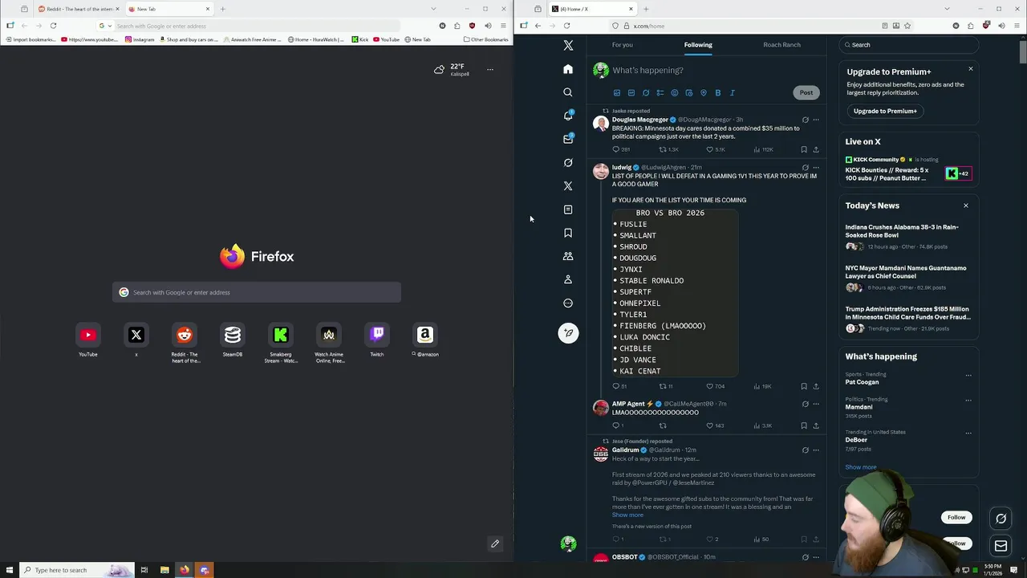Open weather widget three-dots menu
Image resolution: width=1027 pixels, height=578 pixels.
point(490,70)
